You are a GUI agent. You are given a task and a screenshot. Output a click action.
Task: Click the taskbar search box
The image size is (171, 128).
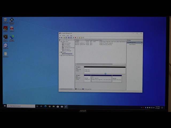[21, 106]
